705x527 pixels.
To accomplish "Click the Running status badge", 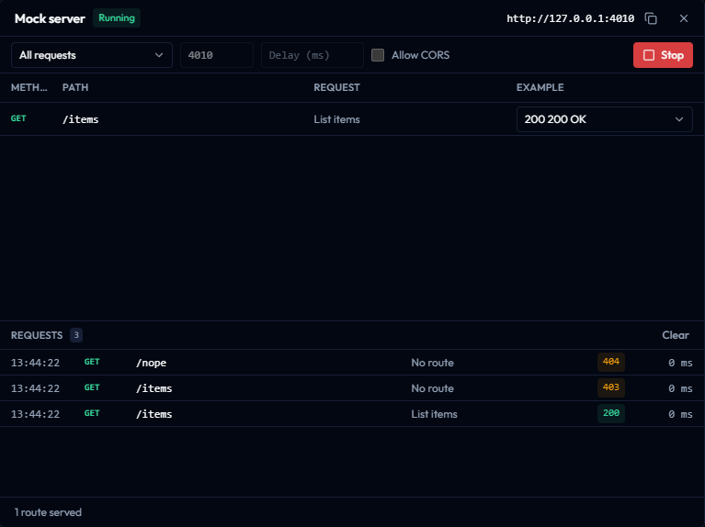I will [117, 18].
